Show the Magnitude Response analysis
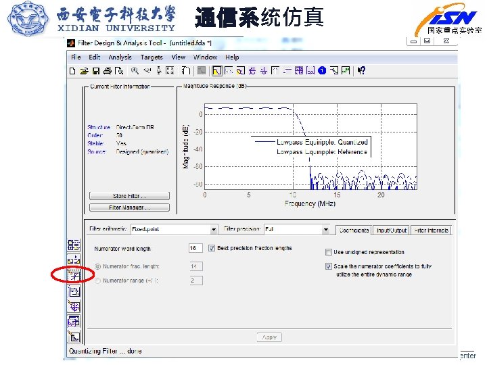The width and height of the screenshot is (487, 365). (x=217, y=71)
